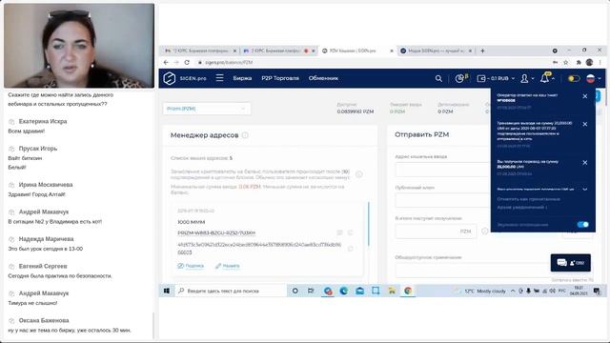Dismiss the operator ticket reply notification

[584, 96]
